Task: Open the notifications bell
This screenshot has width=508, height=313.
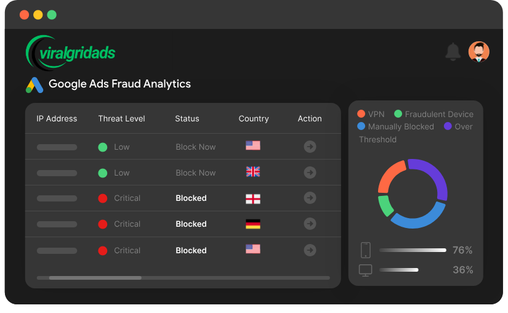Action: click(453, 52)
